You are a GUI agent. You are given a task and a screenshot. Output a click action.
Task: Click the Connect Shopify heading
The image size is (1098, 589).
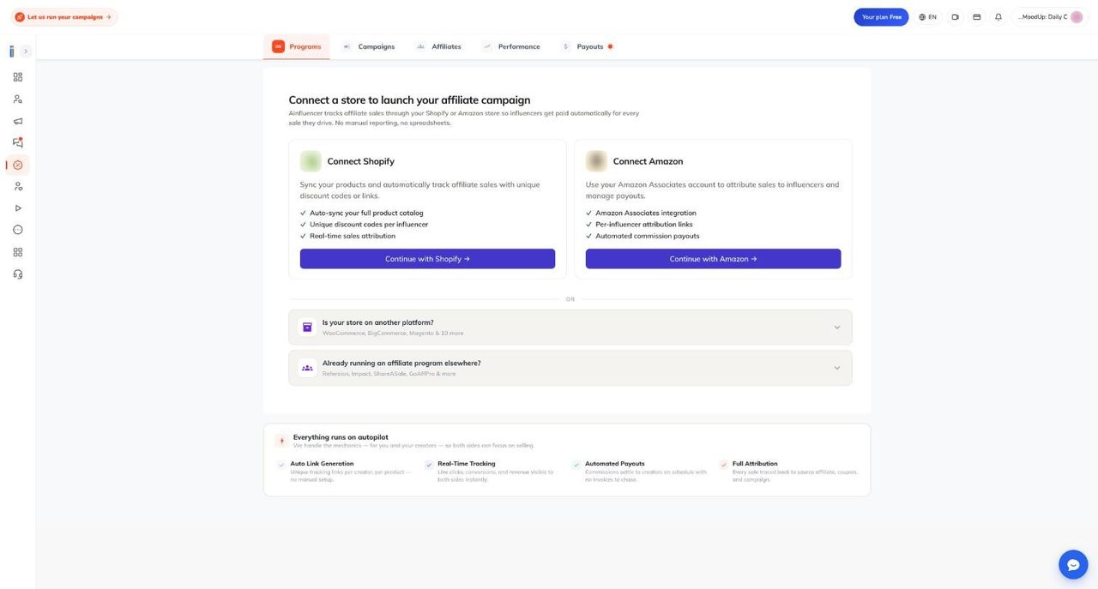361,161
